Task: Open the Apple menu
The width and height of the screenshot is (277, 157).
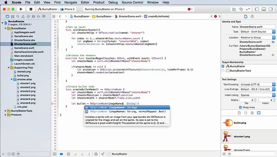Action: click(x=6, y=3)
